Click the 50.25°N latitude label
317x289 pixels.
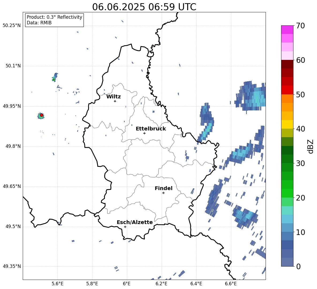pyautogui.click(x=12, y=26)
